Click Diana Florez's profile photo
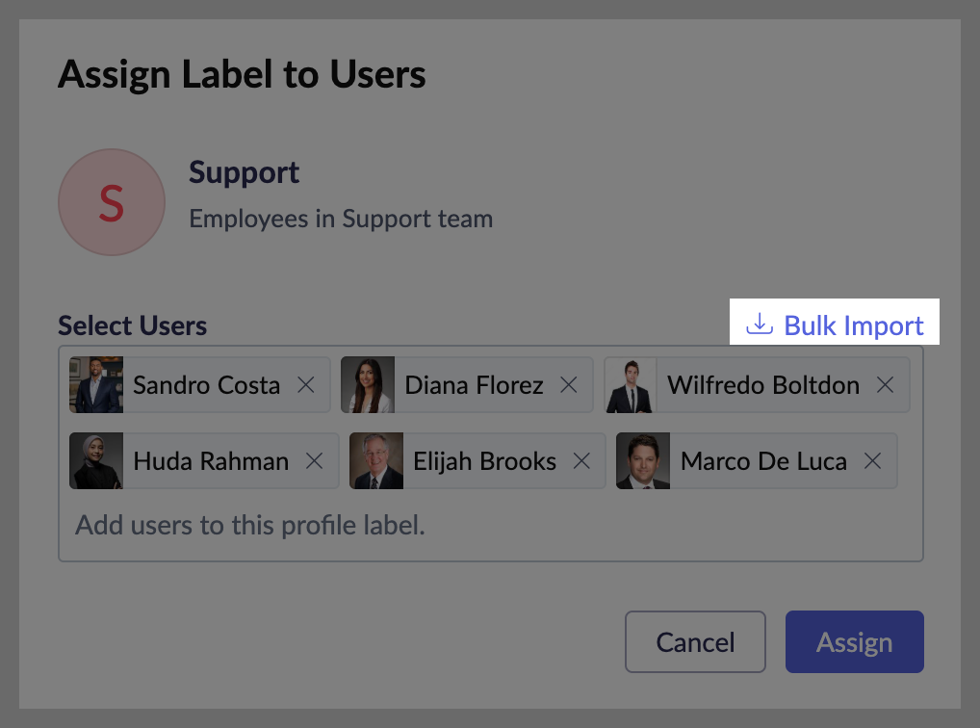The height and width of the screenshot is (728, 980). point(368,385)
